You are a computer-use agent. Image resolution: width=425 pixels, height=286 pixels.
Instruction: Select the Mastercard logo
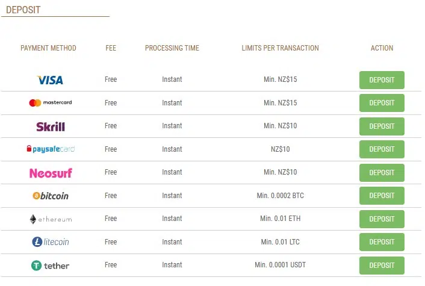pyautogui.click(x=51, y=103)
